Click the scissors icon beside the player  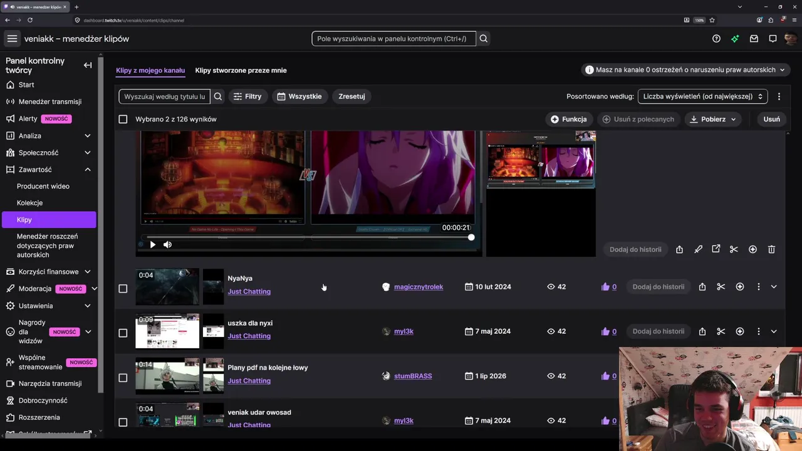[734, 249]
